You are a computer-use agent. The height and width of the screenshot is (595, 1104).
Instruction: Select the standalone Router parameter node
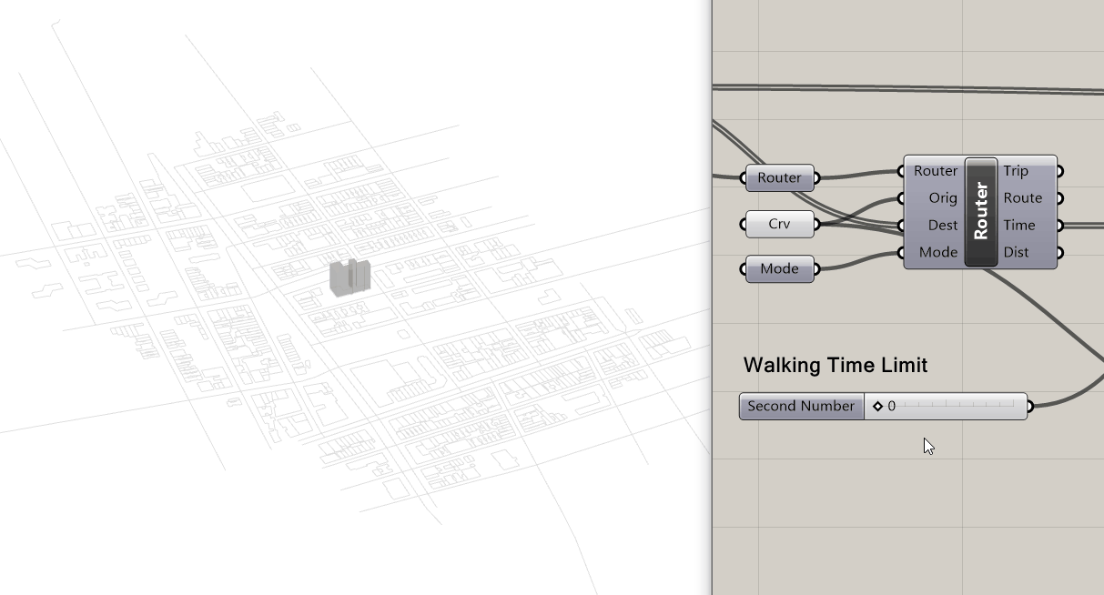pos(779,177)
